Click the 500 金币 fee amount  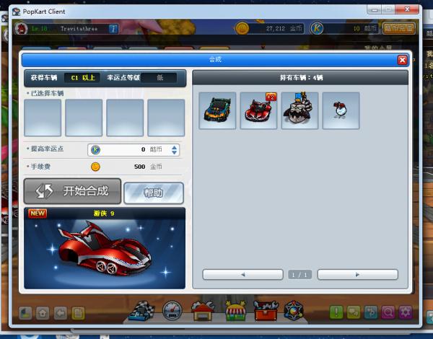click(x=148, y=167)
